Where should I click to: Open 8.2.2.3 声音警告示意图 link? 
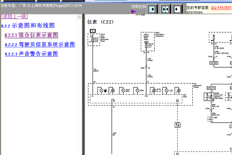tap(31, 54)
